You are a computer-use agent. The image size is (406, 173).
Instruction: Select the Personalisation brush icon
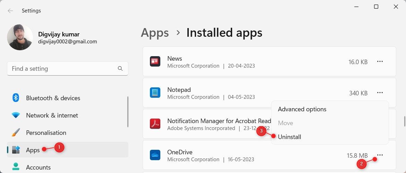(16, 133)
